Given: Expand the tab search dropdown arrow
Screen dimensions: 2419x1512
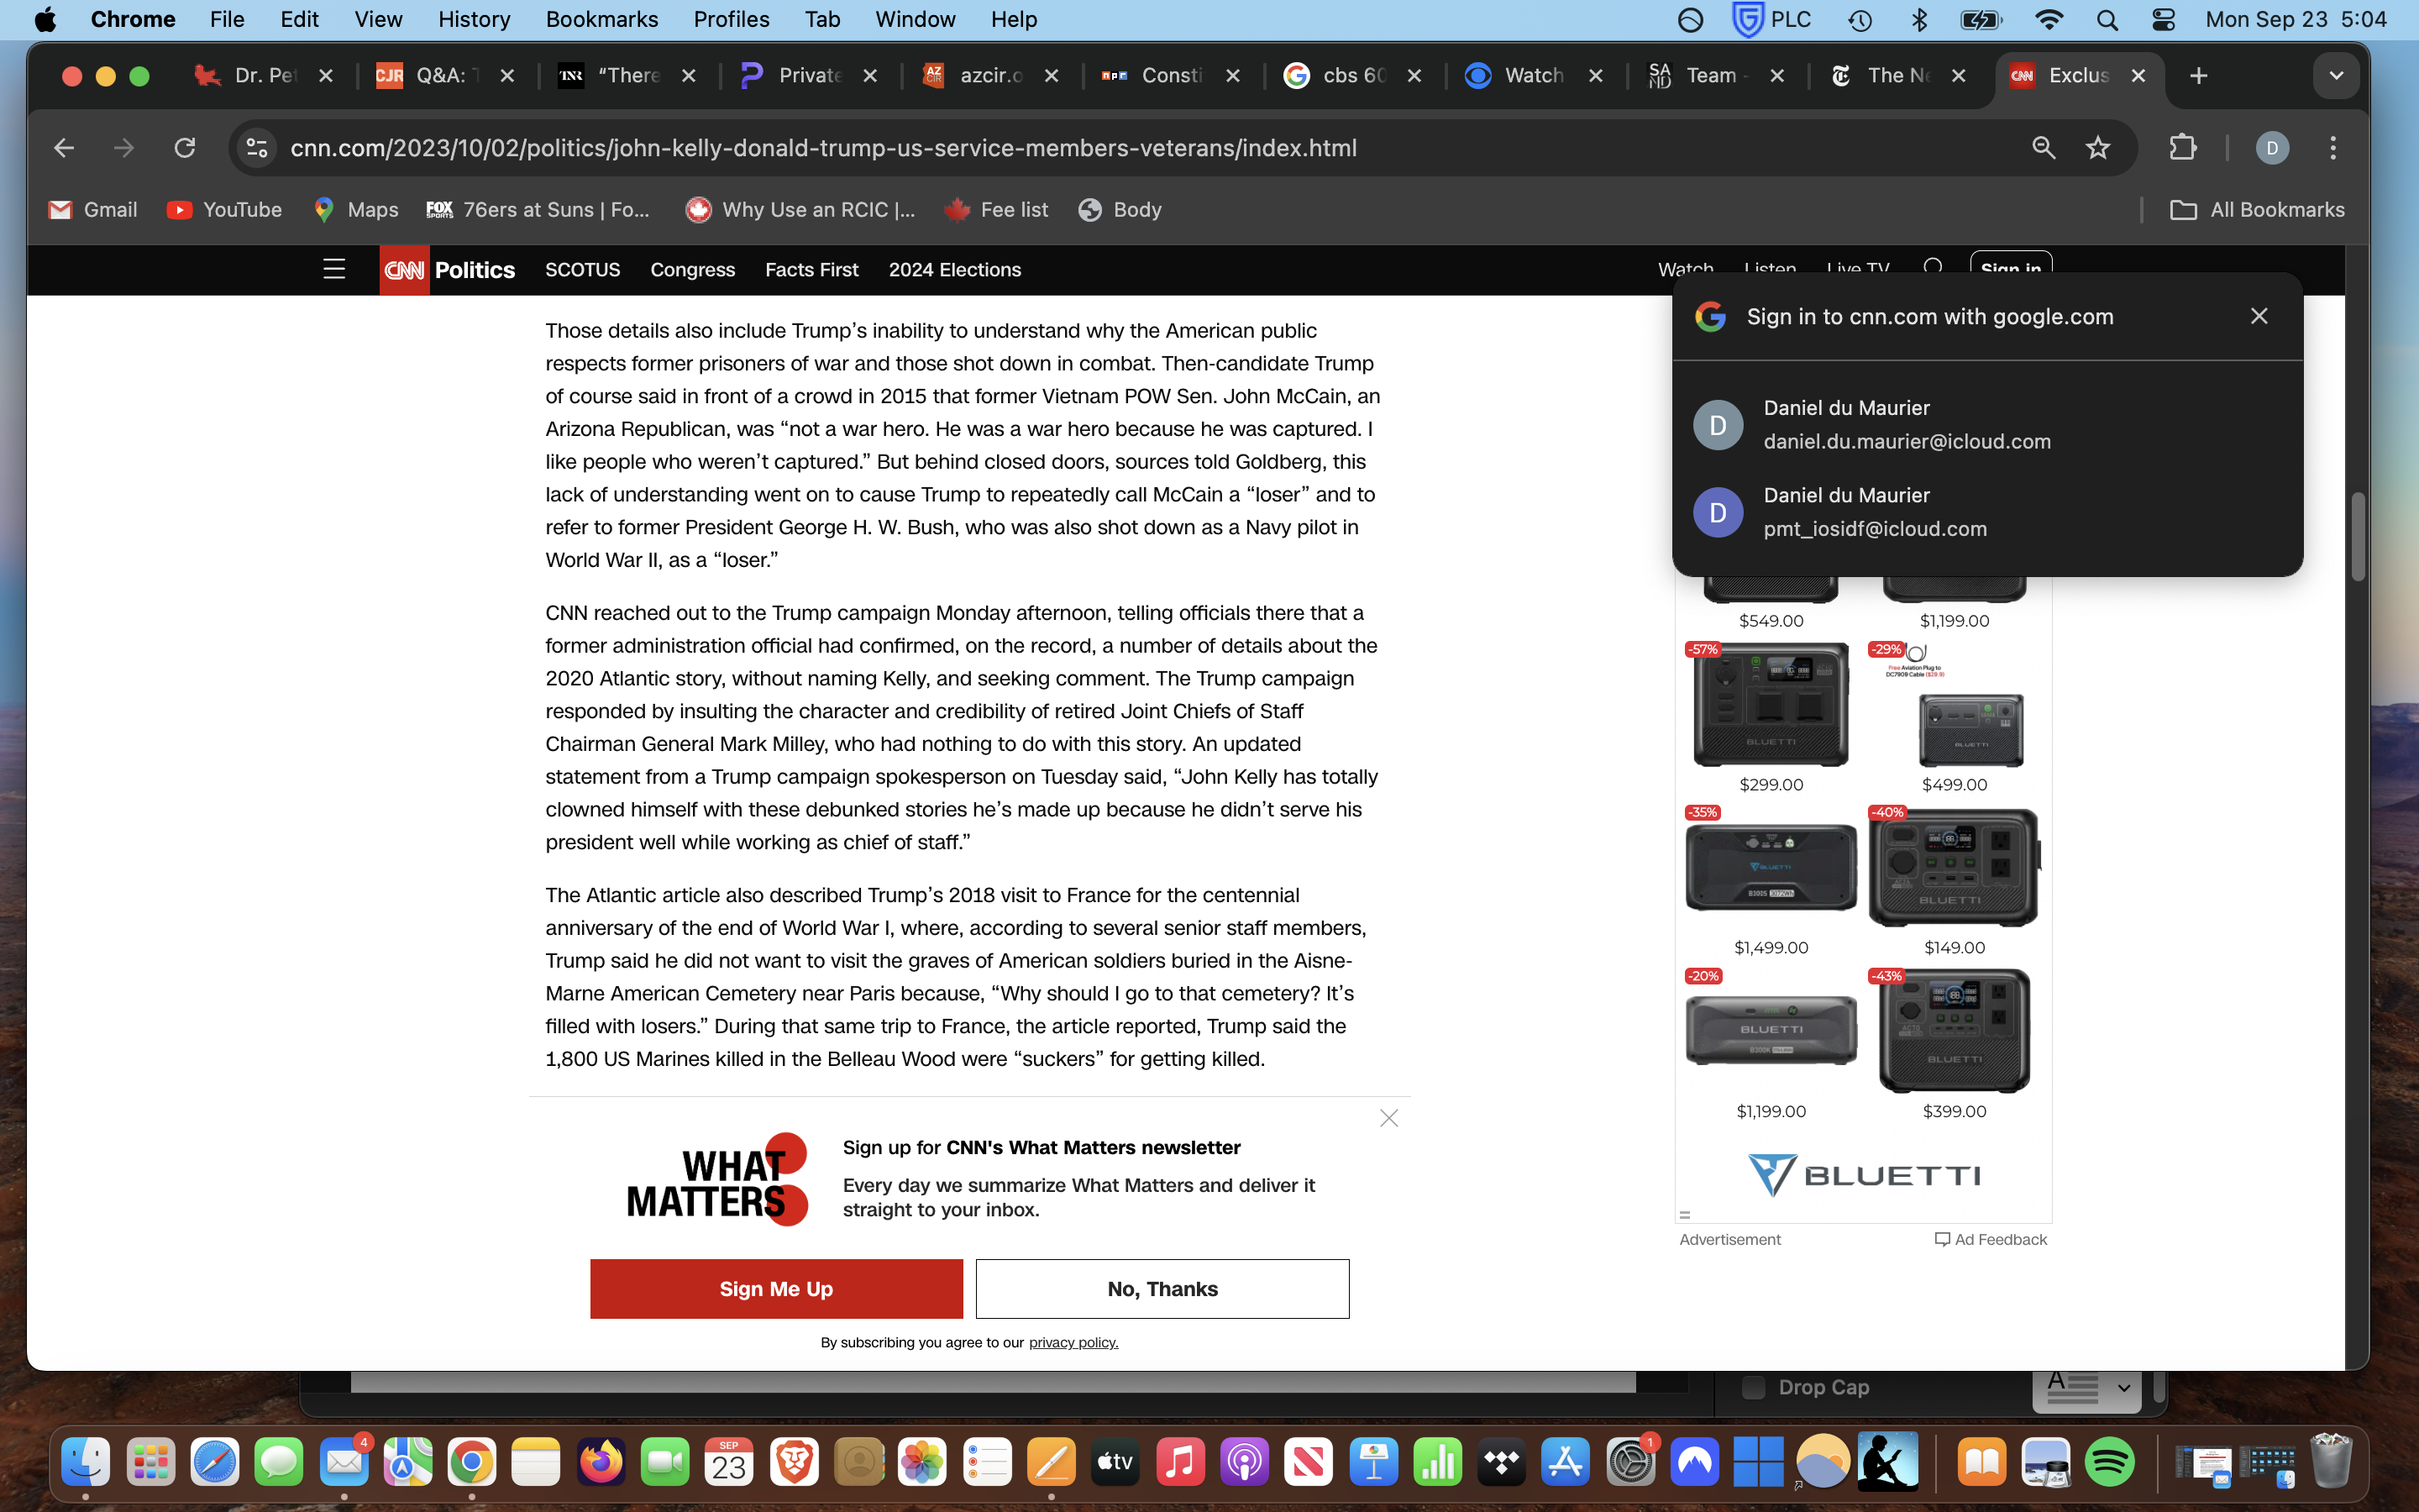Looking at the screenshot, I should (2336, 76).
